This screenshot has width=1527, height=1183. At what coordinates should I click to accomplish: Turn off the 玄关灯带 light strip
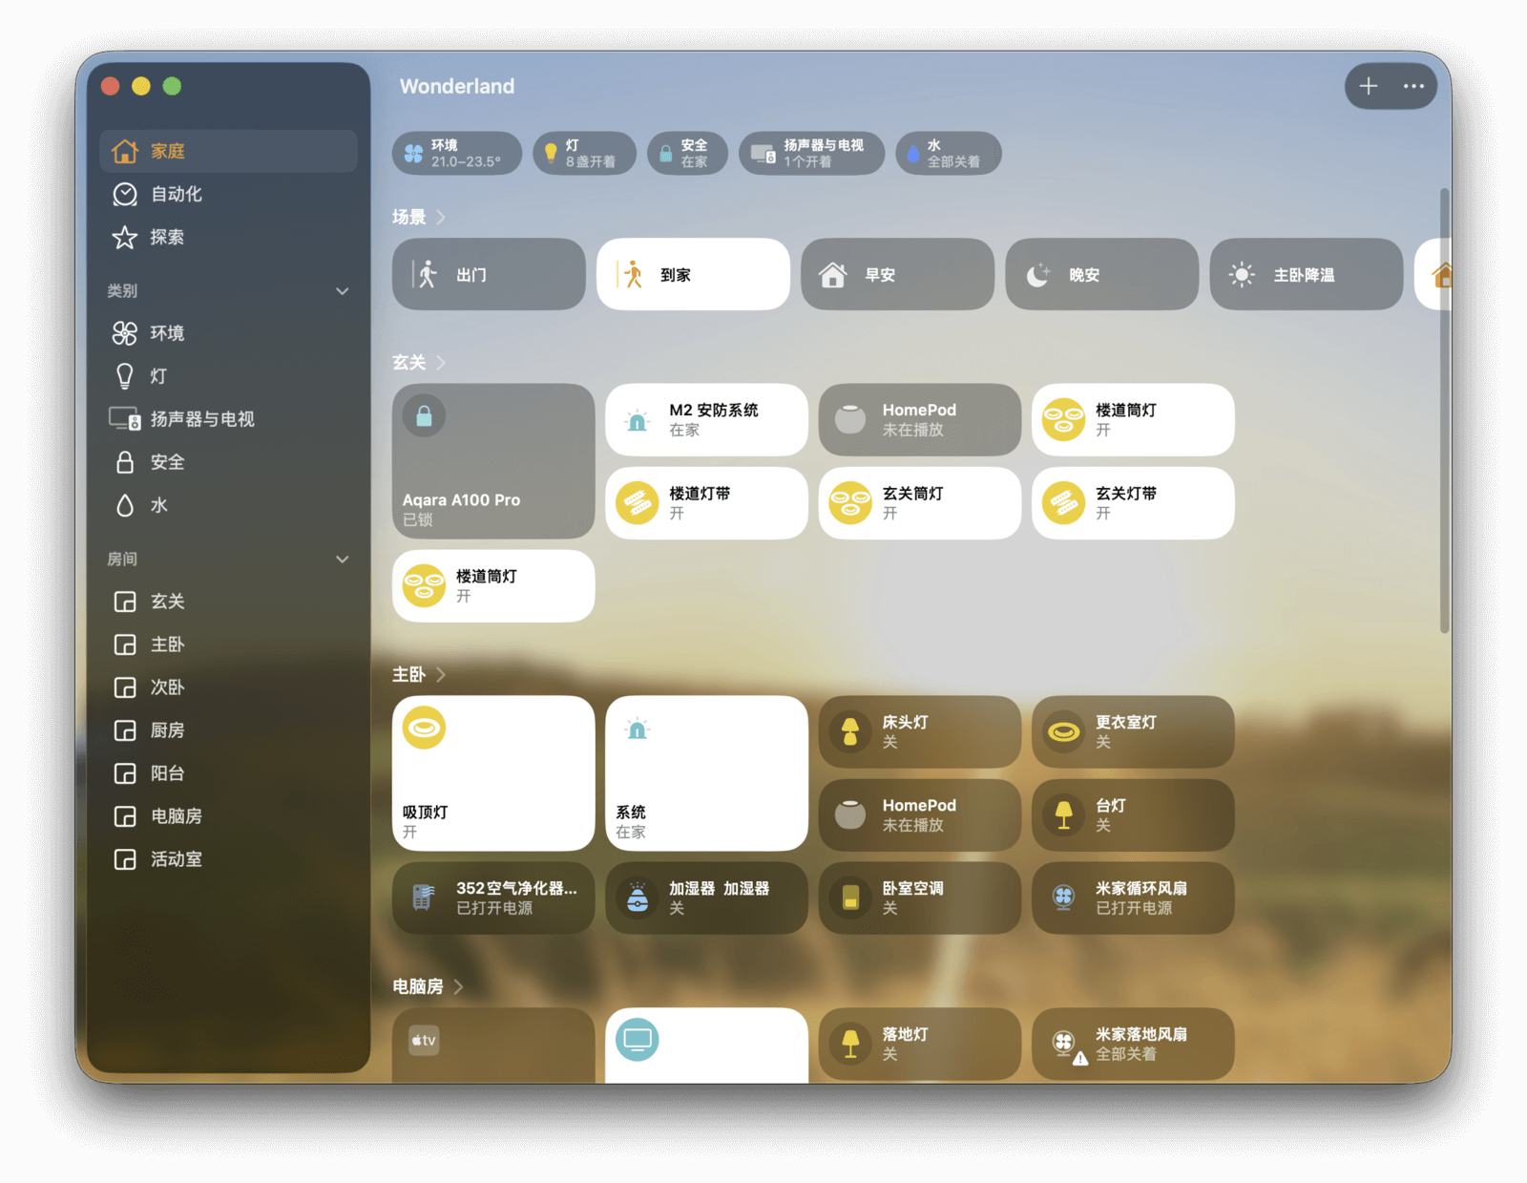[1063, 504]
